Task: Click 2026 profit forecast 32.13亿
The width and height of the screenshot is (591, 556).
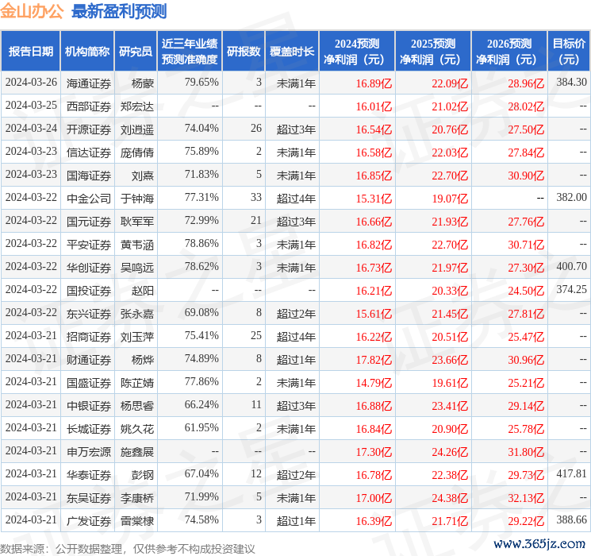Action: click(526, 498)
